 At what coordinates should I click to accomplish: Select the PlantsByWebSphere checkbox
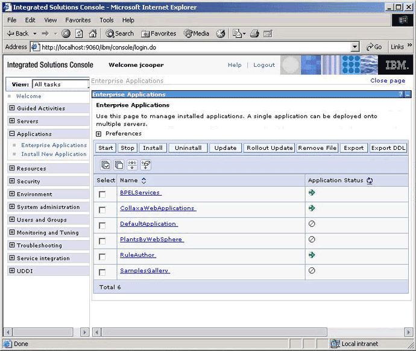pos(102,241)
